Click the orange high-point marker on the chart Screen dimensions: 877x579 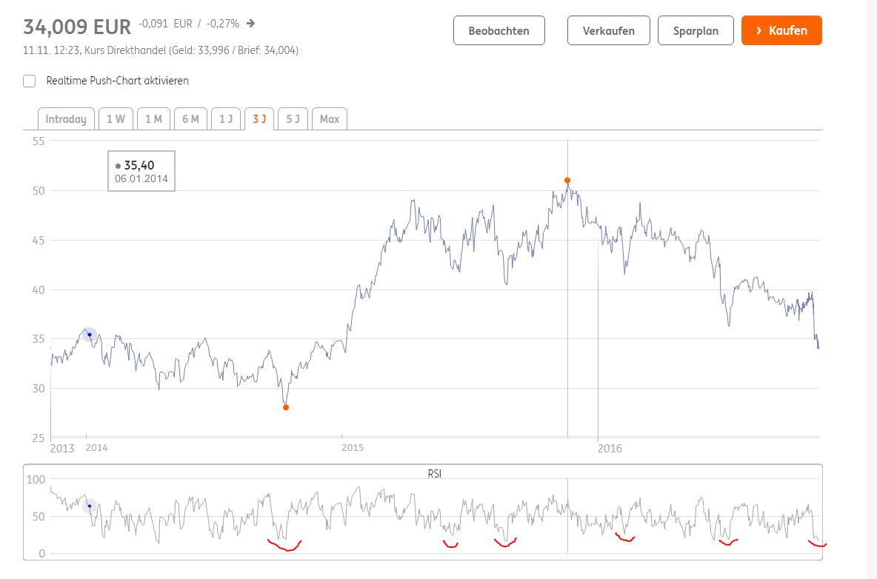[x=567, y=180]
